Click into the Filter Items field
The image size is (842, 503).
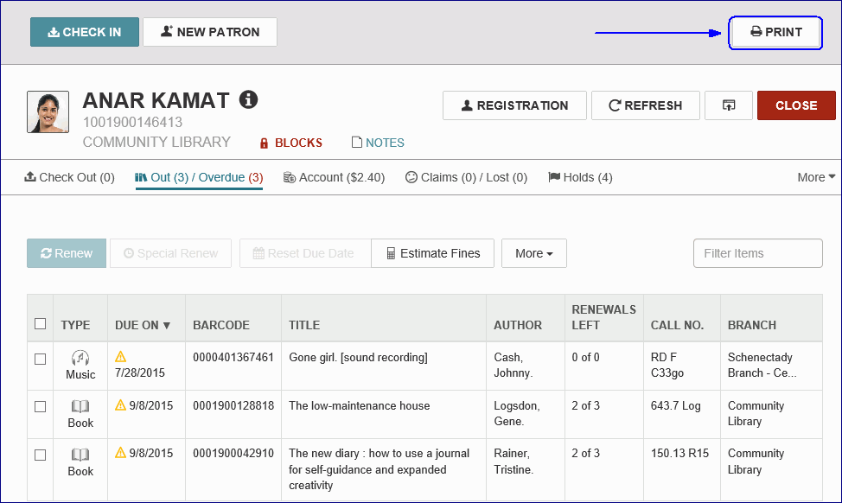tap(757, 253)
